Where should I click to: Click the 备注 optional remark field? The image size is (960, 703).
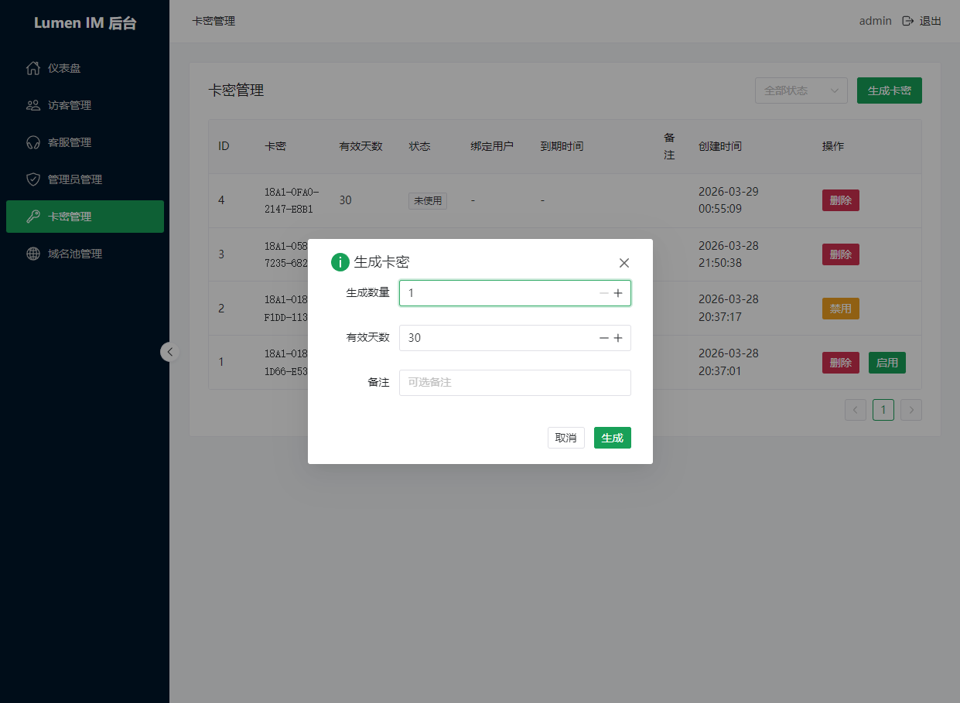515,383
